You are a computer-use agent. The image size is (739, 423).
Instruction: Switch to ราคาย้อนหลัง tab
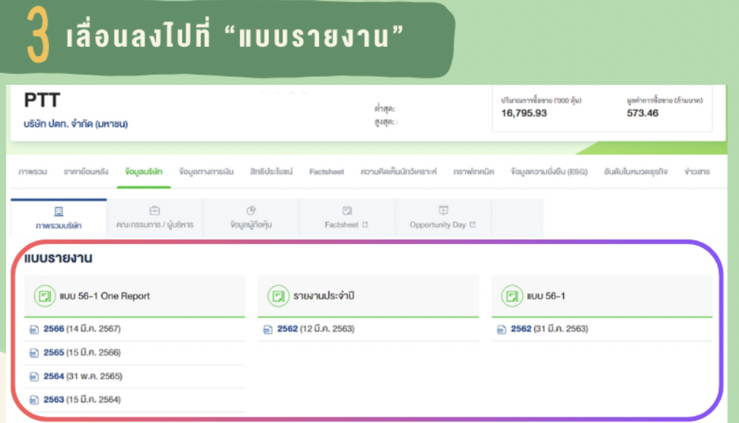(x=86, y=172)
